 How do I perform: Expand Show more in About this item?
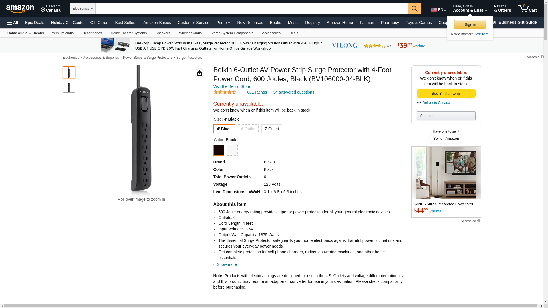pos(227,264)
